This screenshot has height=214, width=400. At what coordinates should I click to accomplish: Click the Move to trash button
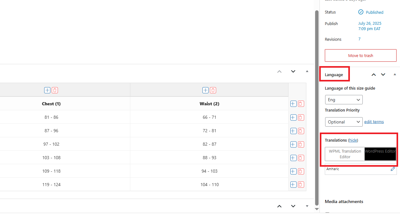tap(361, 55)
